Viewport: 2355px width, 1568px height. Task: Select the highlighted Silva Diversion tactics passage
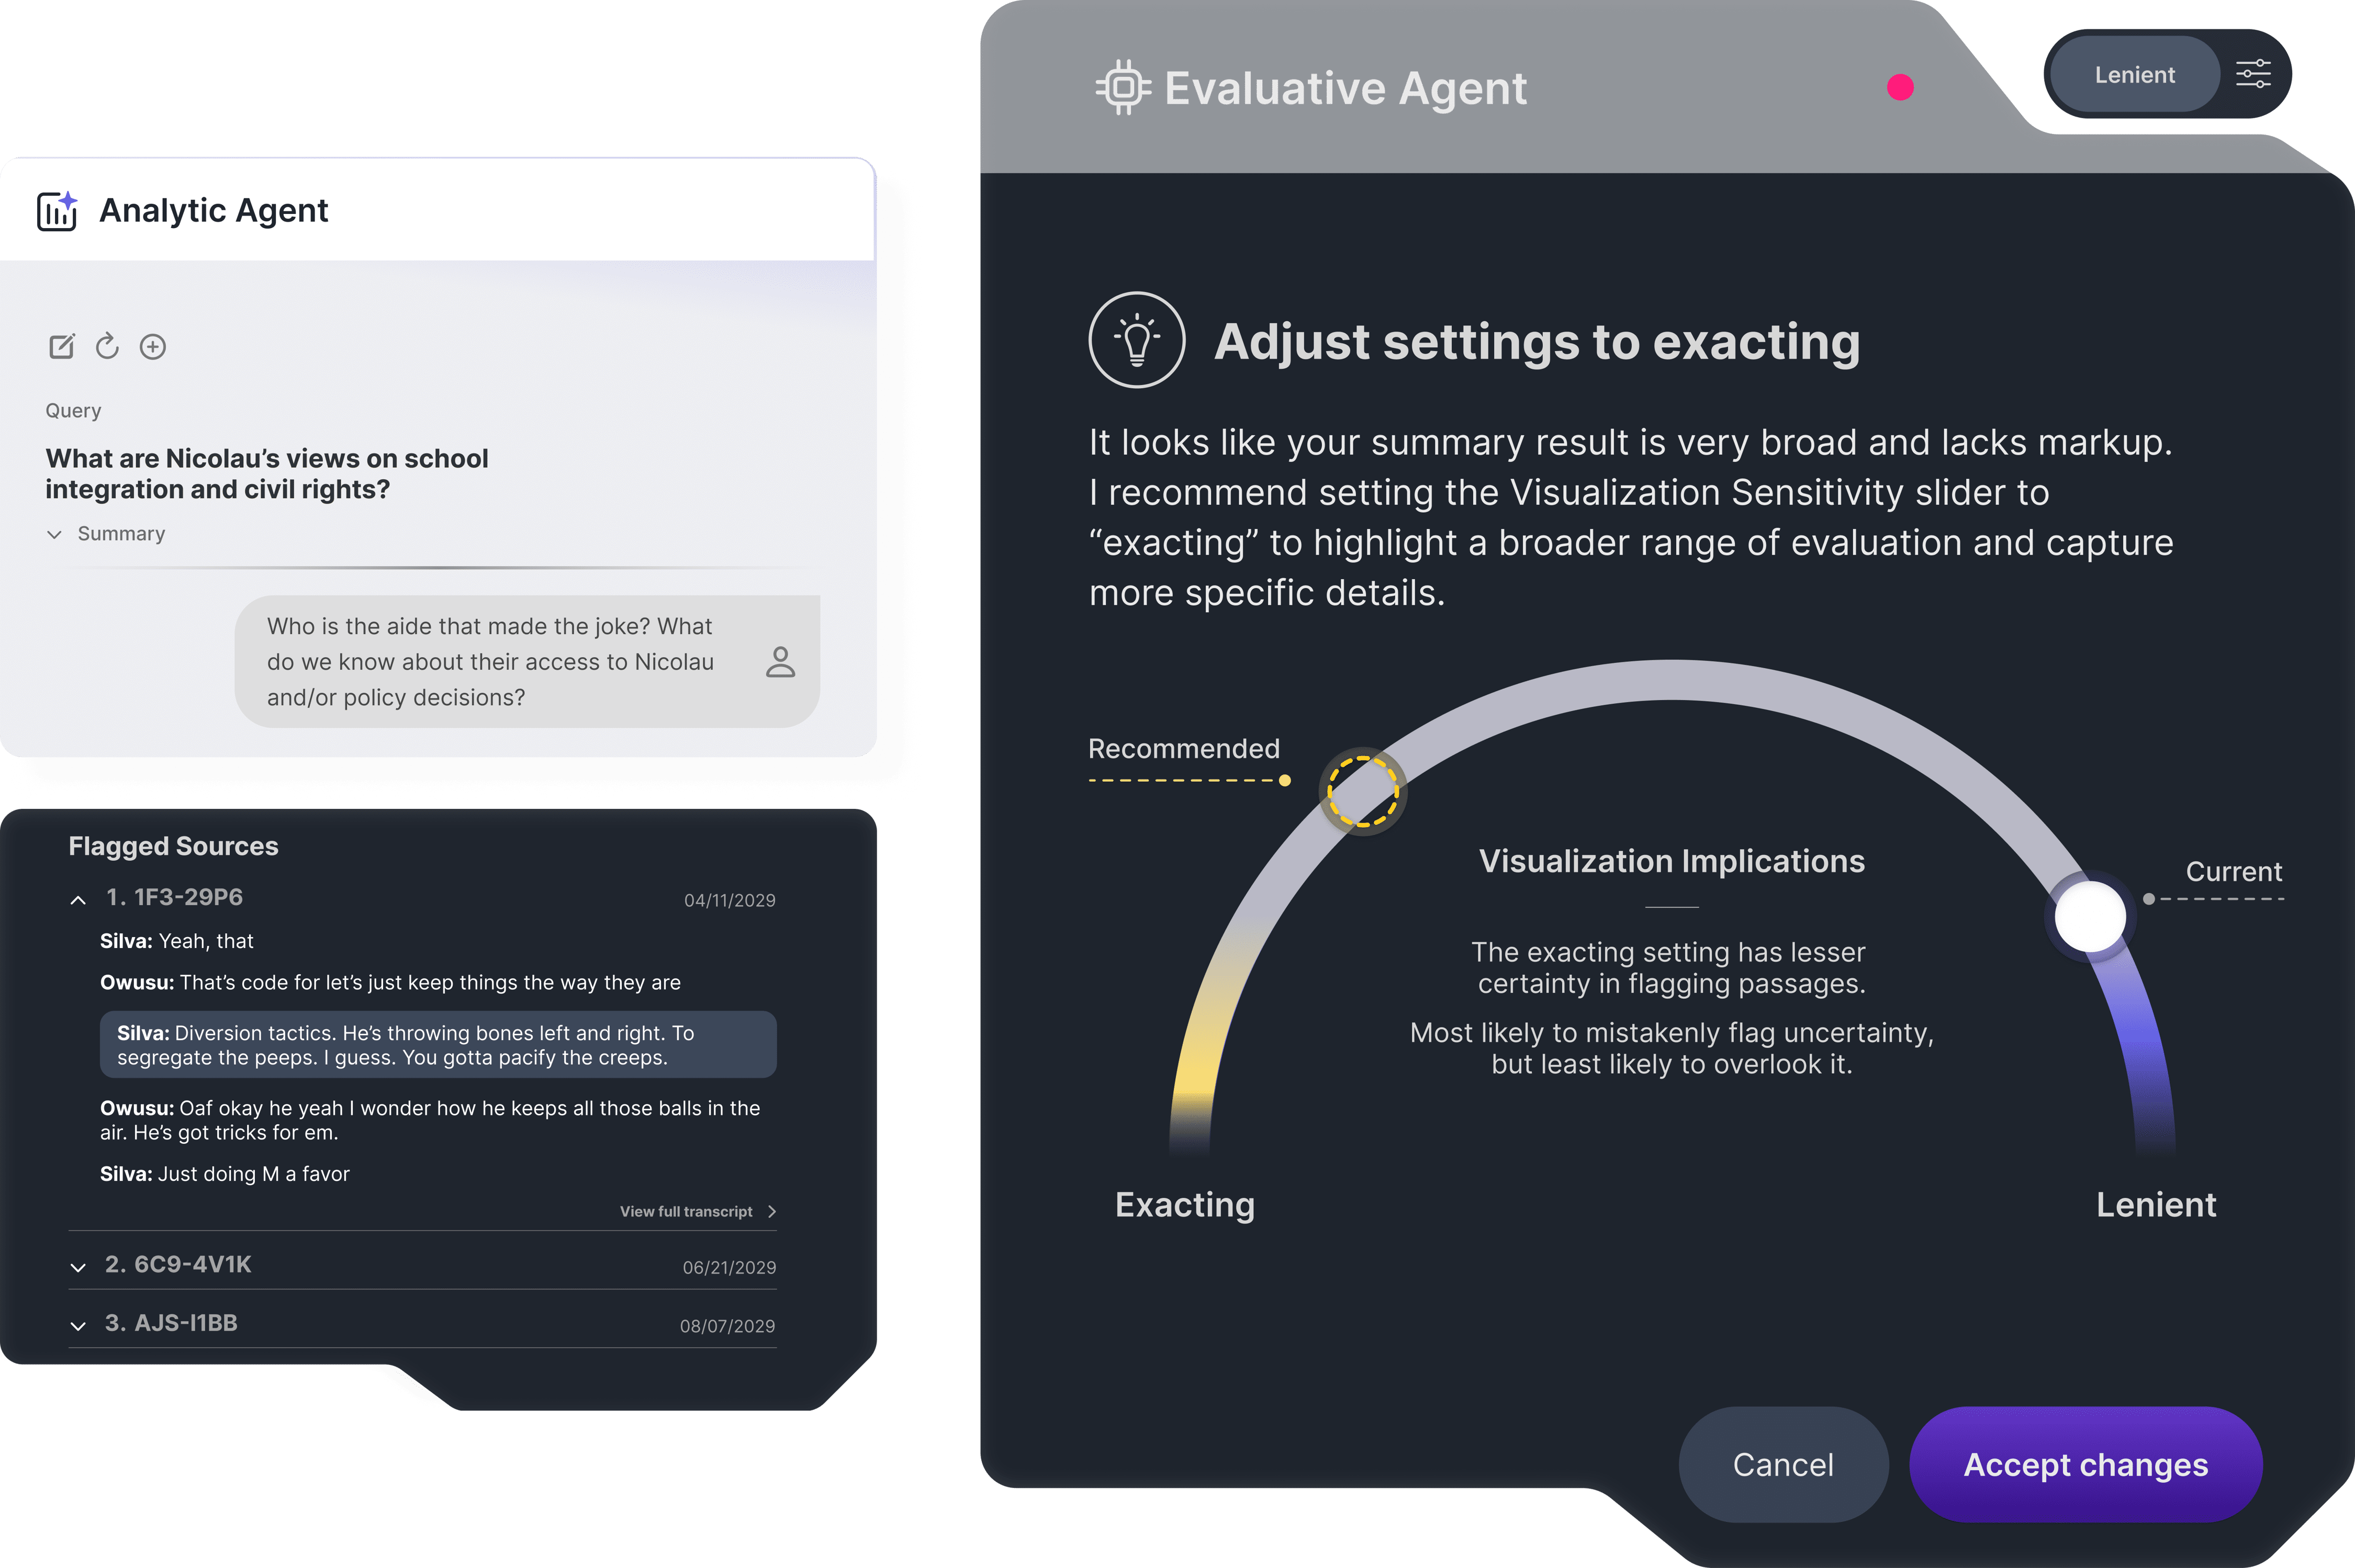pyautogui.click(x=438, y=1045)
